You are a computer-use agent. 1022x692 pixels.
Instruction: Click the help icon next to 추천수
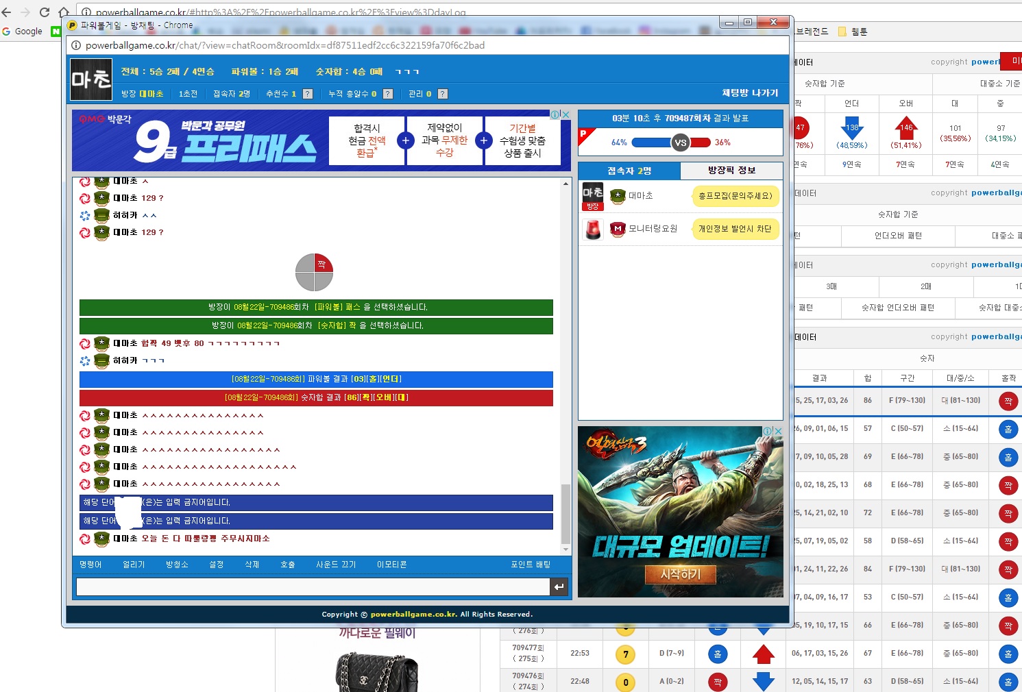[308, 94]
